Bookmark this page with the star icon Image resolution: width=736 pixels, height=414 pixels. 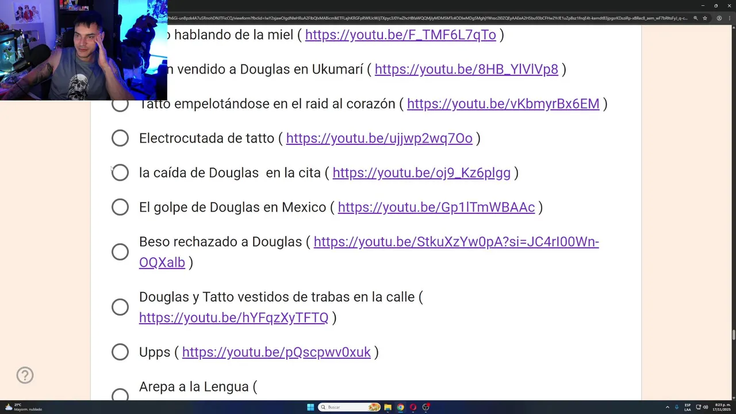coord(705,18)
